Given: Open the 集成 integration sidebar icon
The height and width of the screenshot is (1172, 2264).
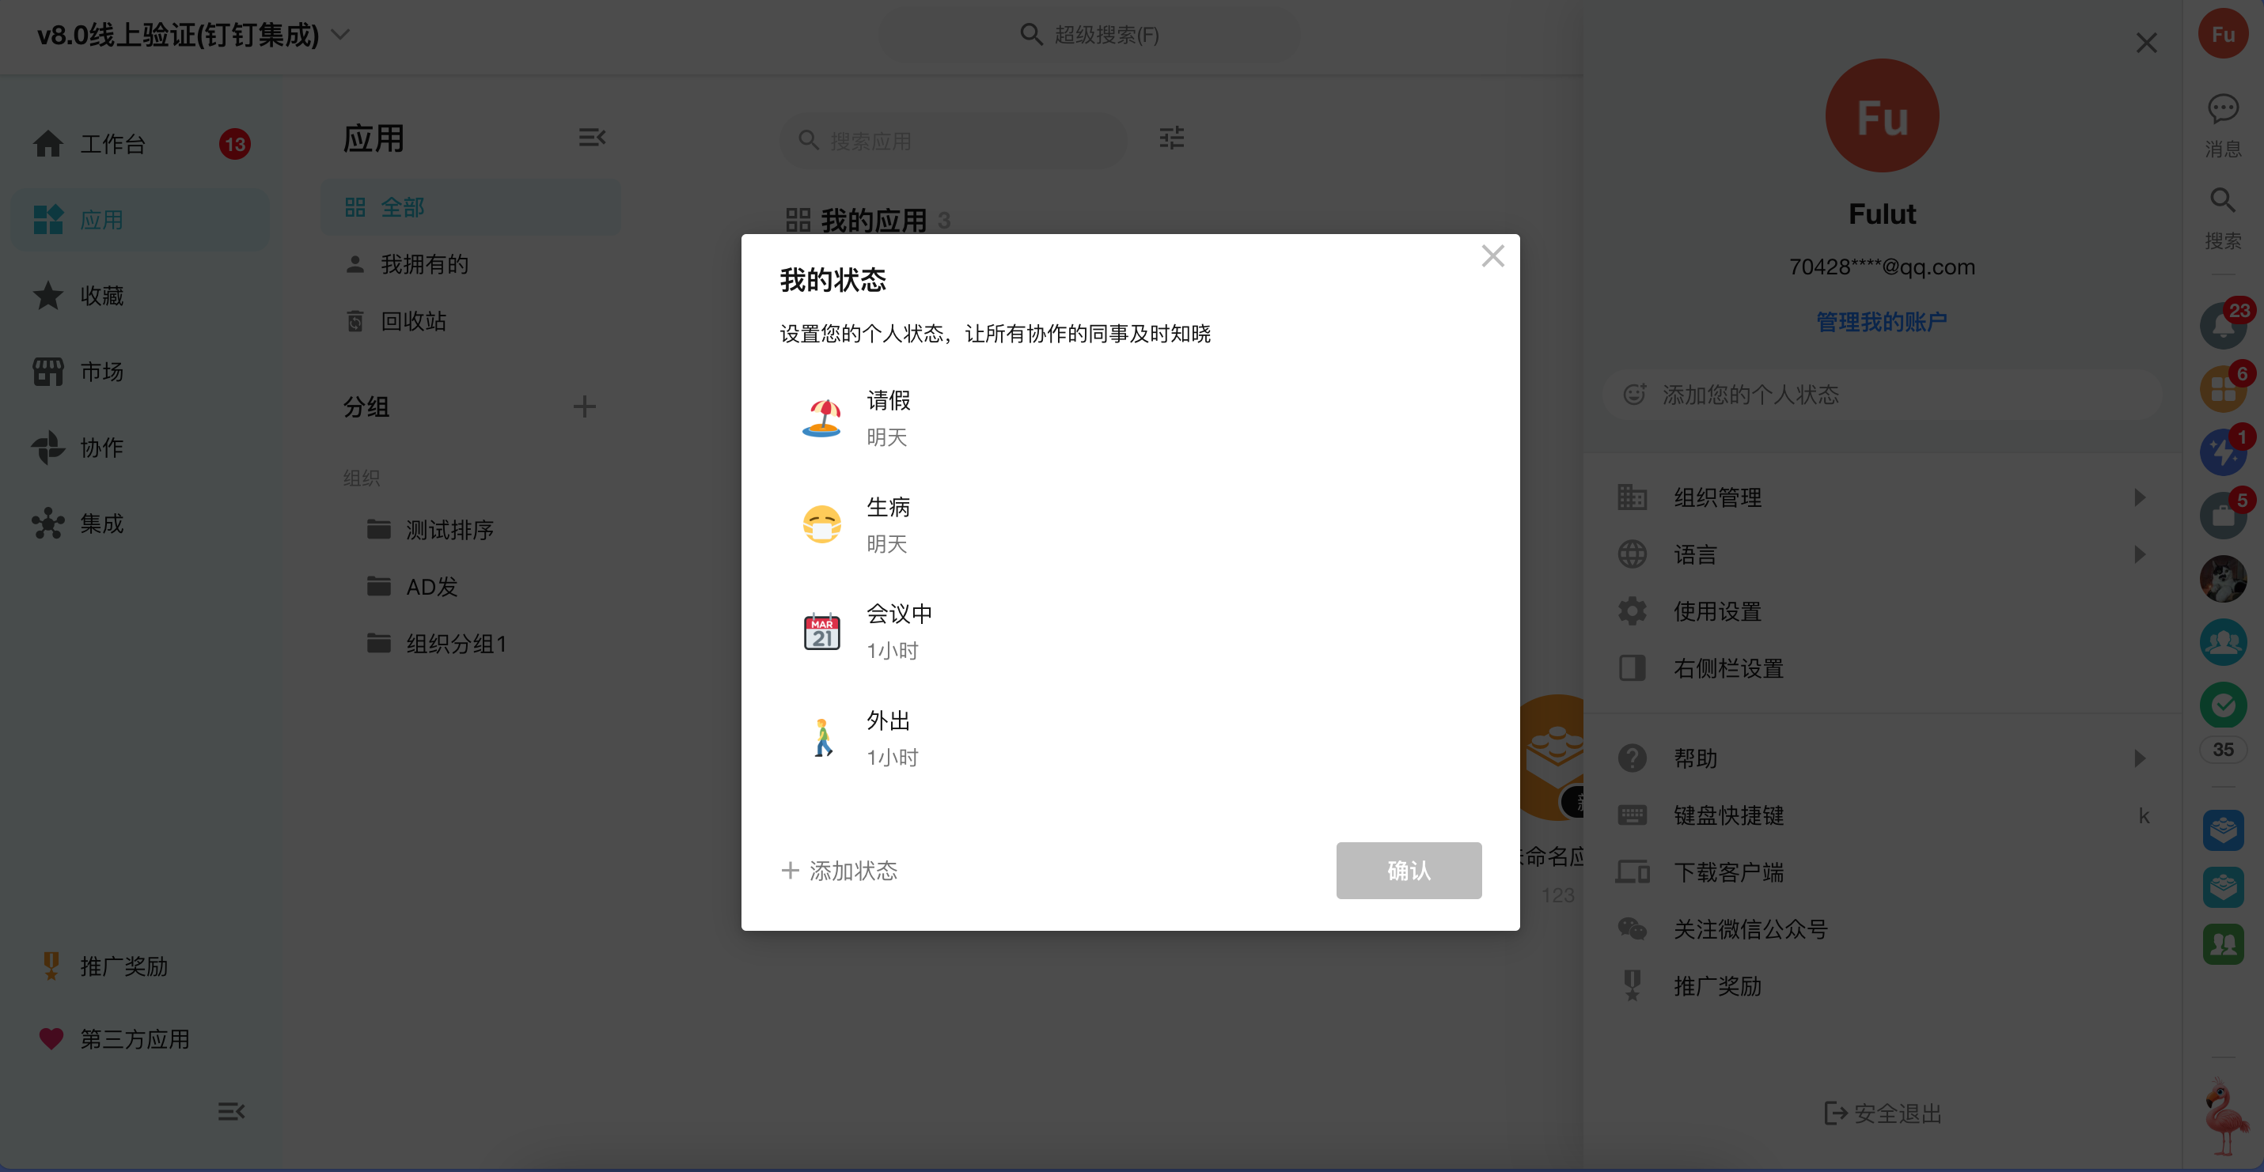Looking at the screenshot, I should [x=48, y=524].
